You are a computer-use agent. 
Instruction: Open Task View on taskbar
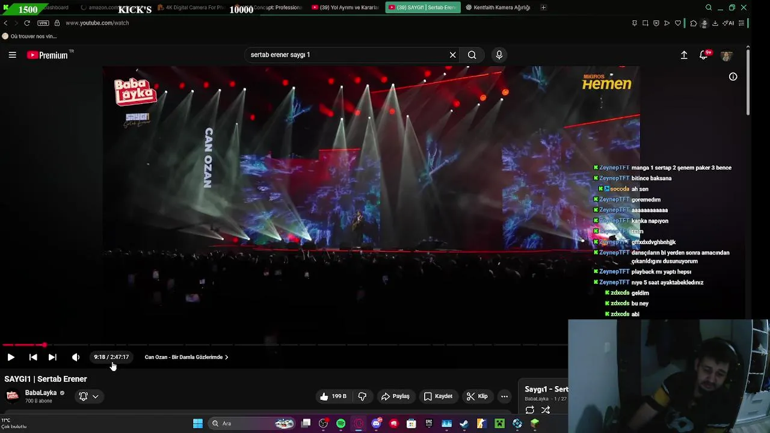click(x=306, y=423)
